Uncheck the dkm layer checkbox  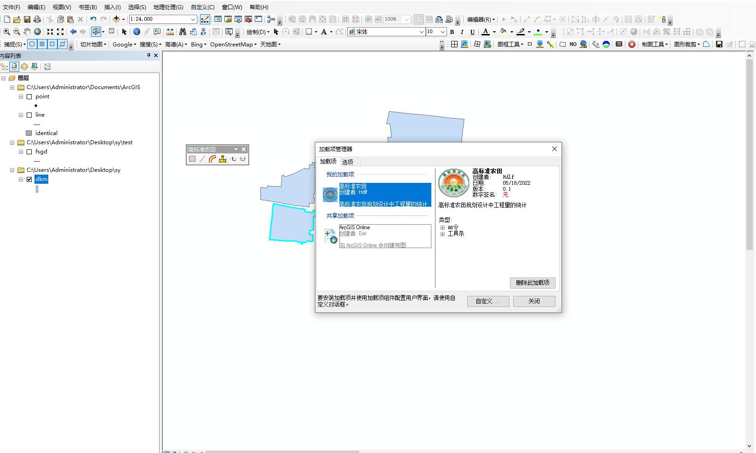29,179
